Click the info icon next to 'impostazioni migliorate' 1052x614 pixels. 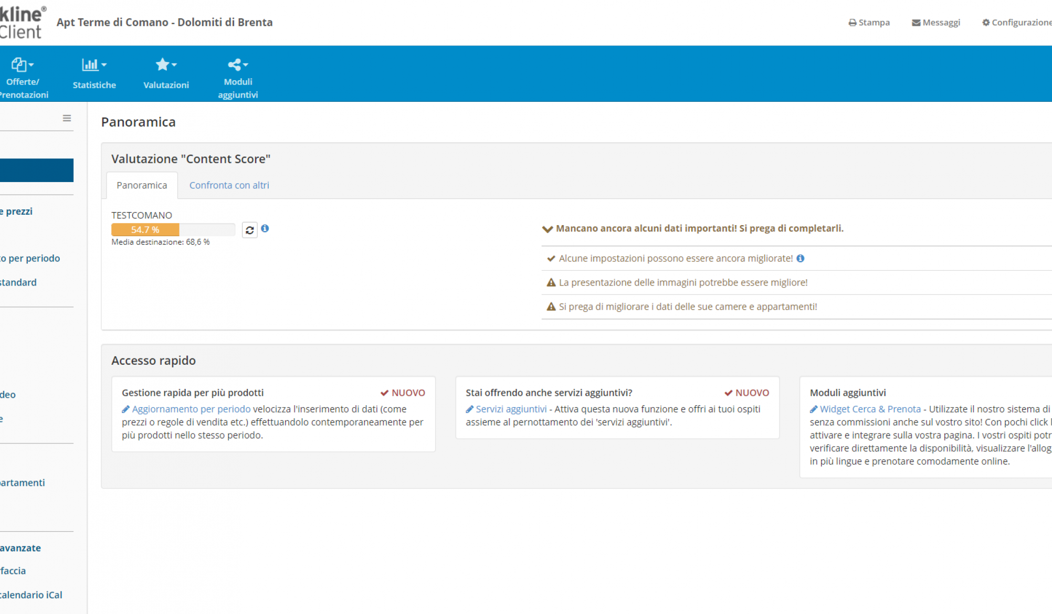point(800,258)
